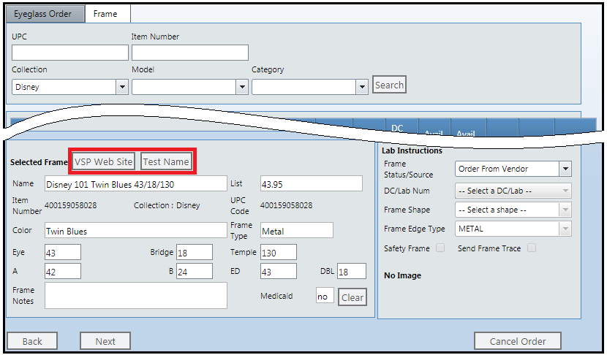Click the Next button
The width and height of the screenshot is (607, 355).
[x=105, y=341]
